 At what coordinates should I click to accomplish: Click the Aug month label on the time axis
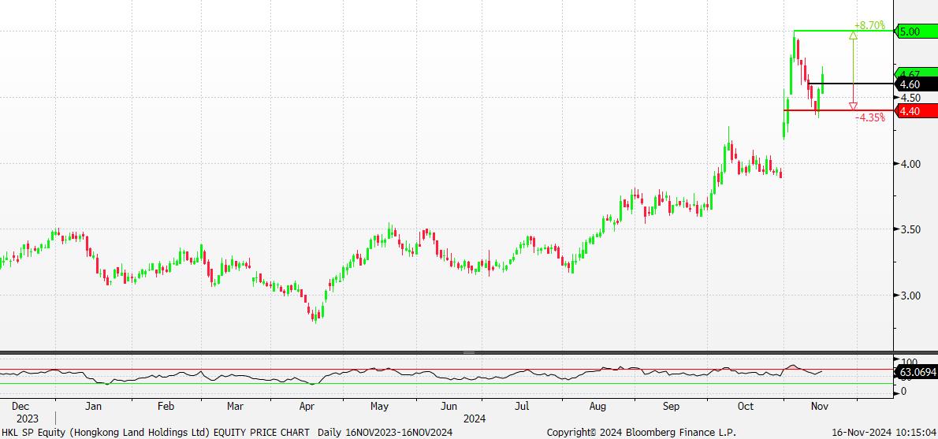[597, 407]
